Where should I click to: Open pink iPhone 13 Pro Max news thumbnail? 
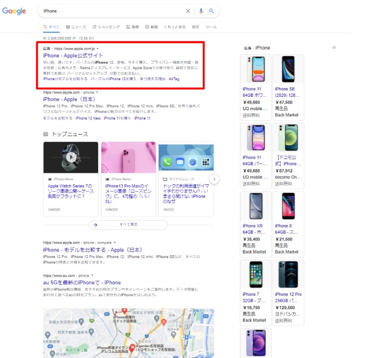(128, 157)
